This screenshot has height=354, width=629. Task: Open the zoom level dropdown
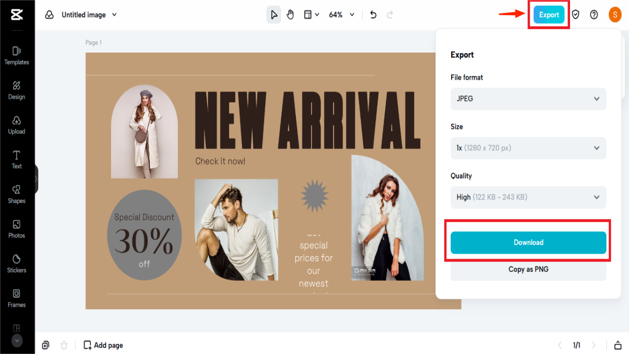341,15
